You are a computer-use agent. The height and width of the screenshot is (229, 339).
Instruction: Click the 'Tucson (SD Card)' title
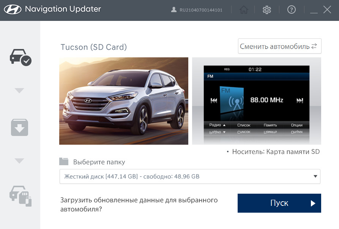(94, 47)
